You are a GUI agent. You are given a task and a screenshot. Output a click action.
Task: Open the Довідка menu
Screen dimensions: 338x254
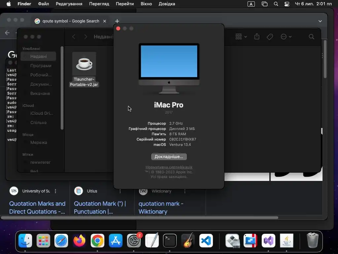click(167, 4)
